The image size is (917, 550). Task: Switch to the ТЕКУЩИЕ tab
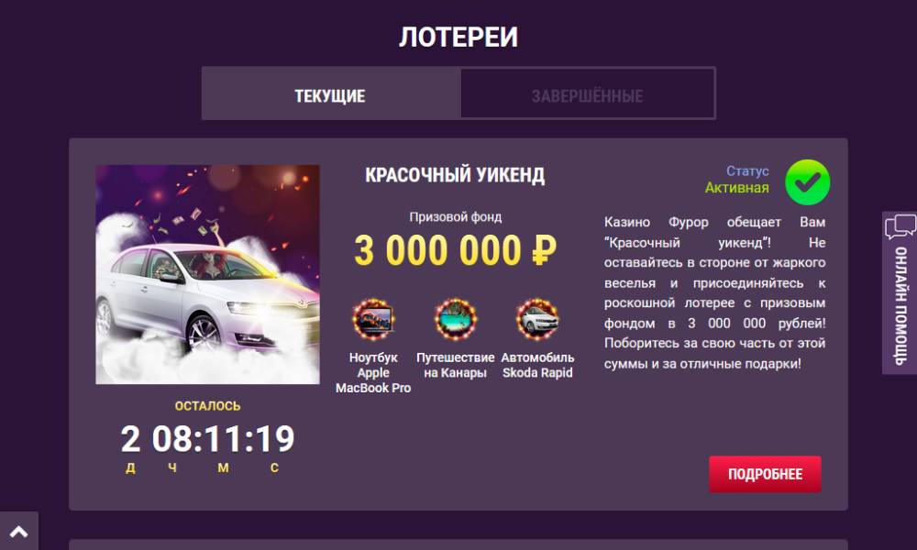click(330, 93)
